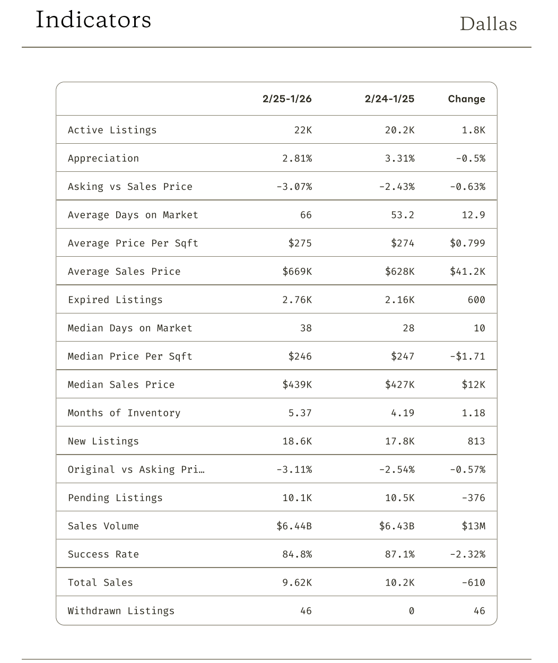Select the Months of Inventory label
Image resolution: width=558 pixels, height=663 pixels.
click(124, 413)
